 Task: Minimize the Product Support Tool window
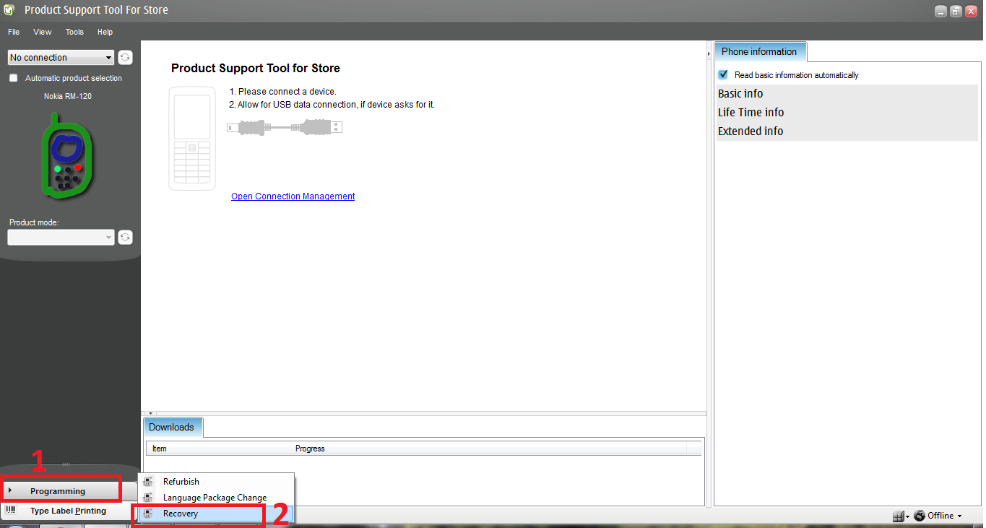(x=940, y=12)
